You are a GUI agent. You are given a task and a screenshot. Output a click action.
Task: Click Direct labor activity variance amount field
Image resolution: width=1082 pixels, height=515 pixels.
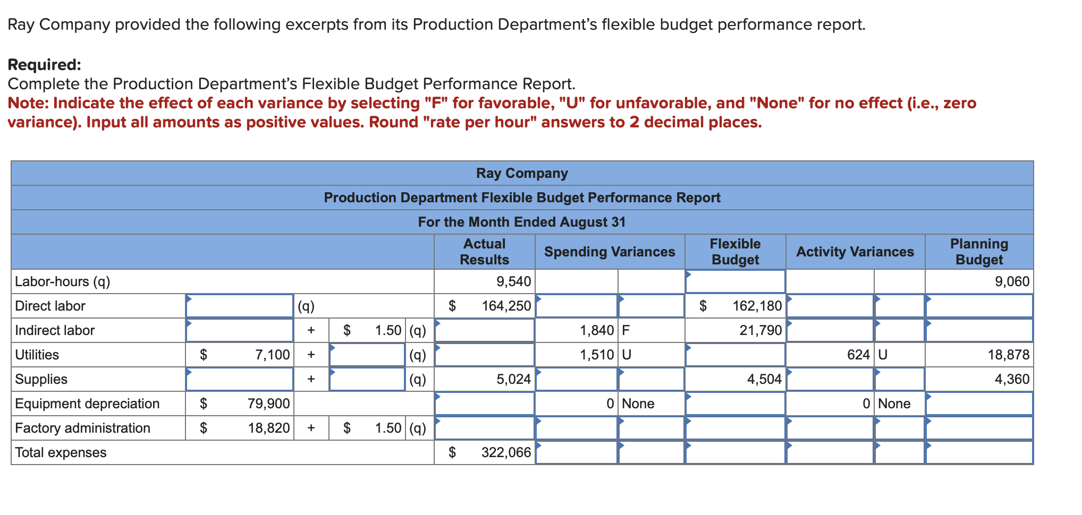point(830,306)
